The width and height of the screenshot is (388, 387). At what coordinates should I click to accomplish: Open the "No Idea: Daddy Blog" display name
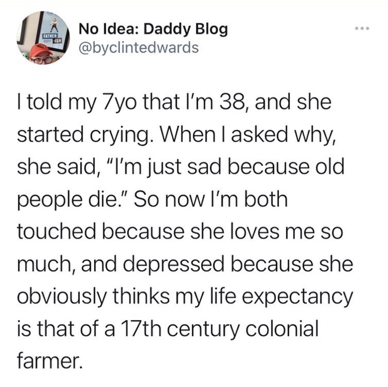point(153,30)
